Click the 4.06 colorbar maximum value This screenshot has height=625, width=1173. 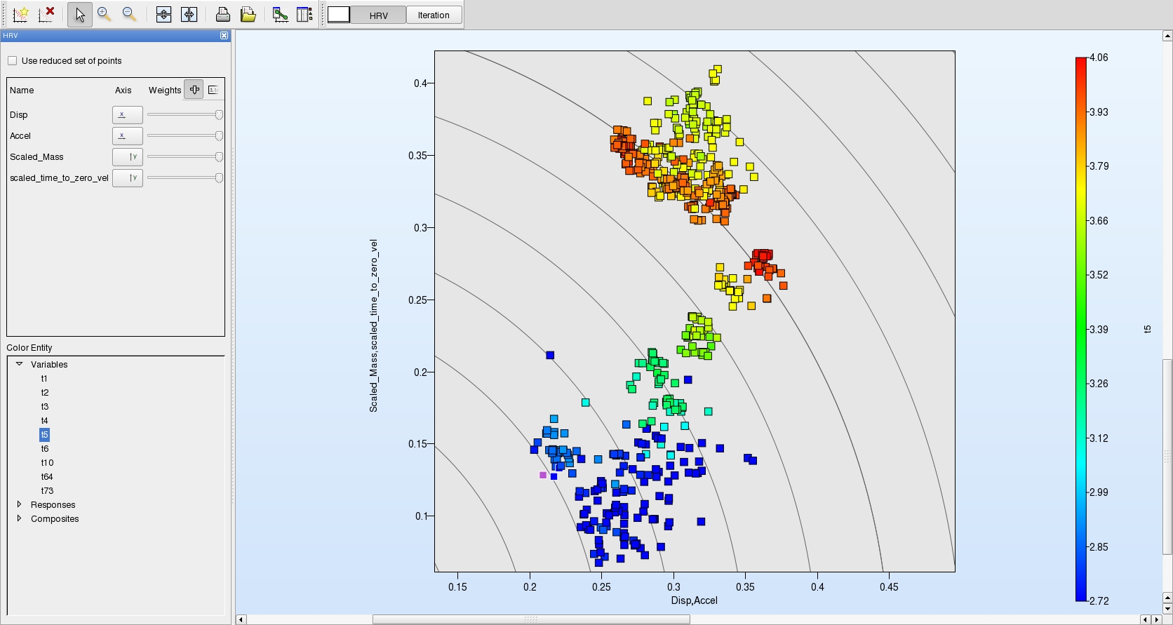pos(1099,58)
